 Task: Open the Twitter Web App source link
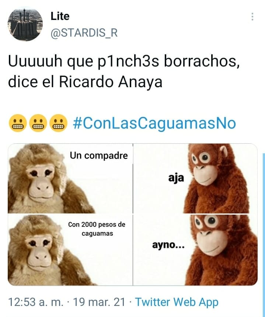pyautogui.click(x=177, y=302)
